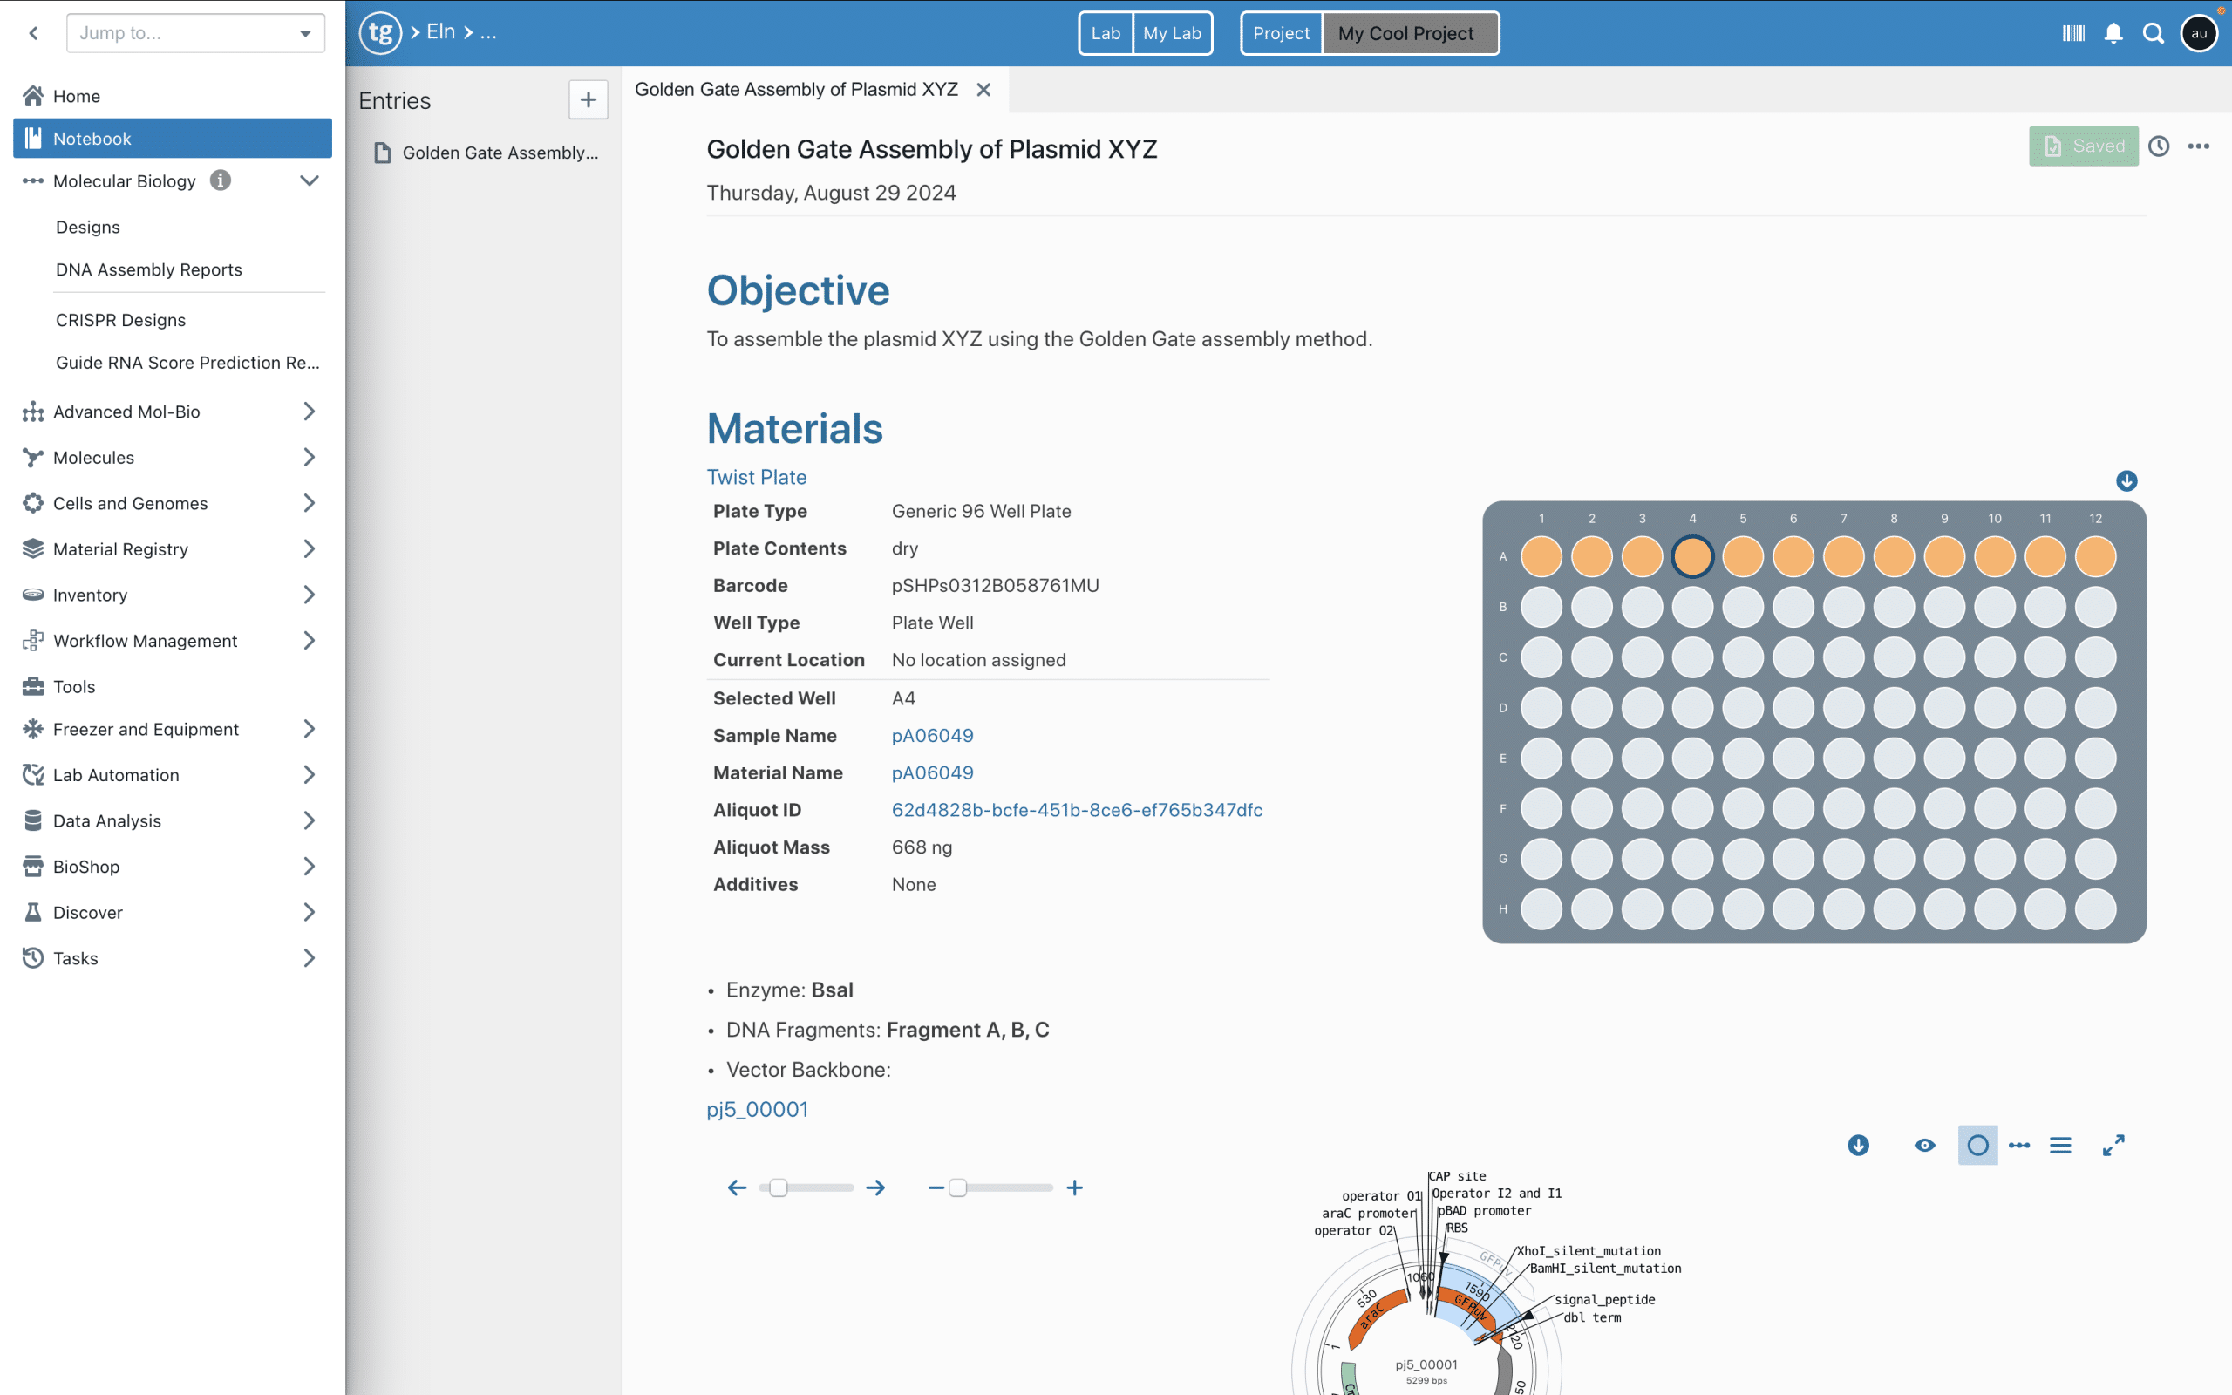Expand the Inventory section
This screenshot has width=2232, height=1395.
(x=309, y=594)
